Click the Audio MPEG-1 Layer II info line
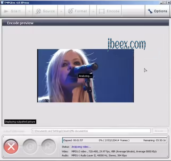Viewport: 171px width, 161px height. pyautogui.click(x=94, y=155)
